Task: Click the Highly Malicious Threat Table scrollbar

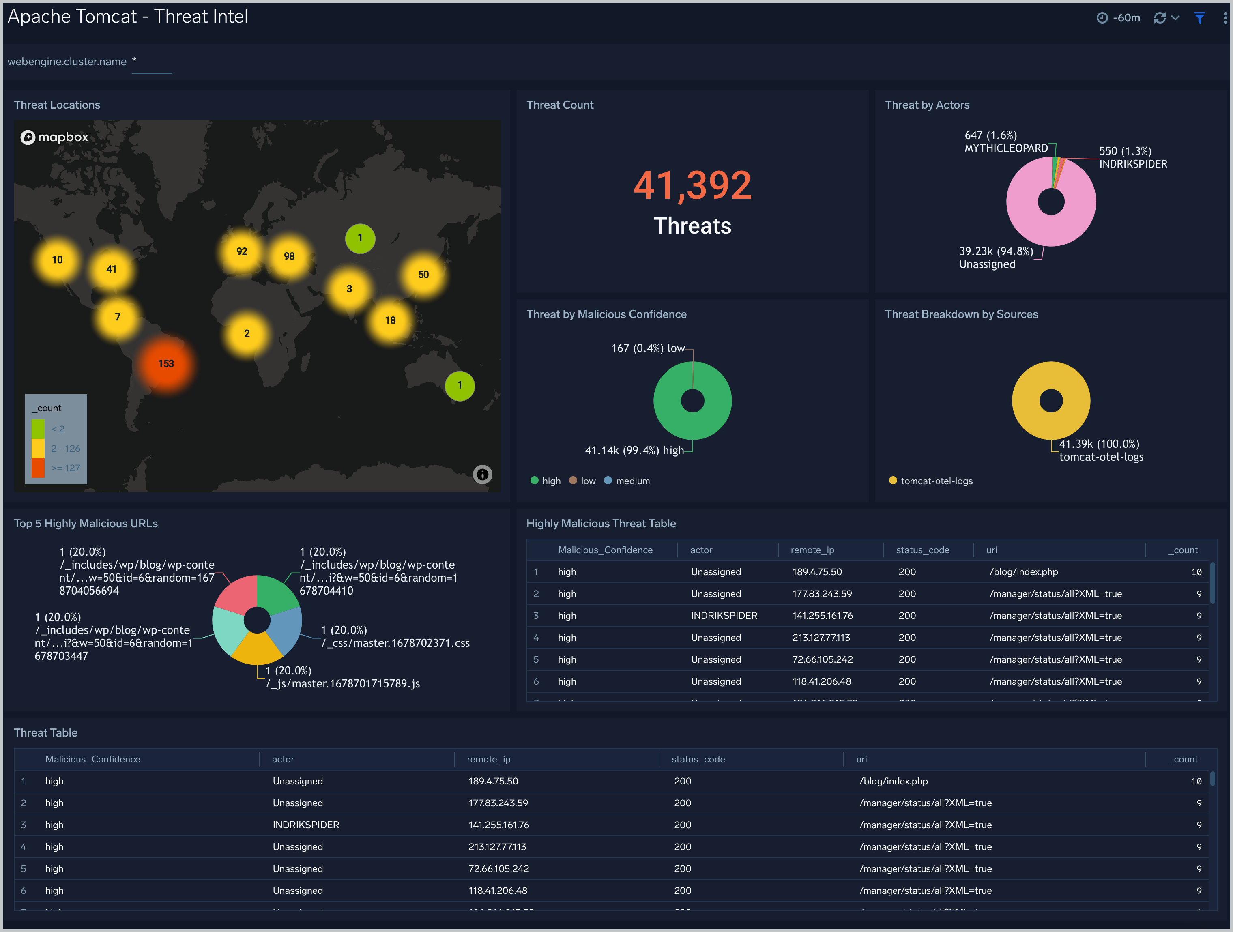Action: coord(1212,582)
